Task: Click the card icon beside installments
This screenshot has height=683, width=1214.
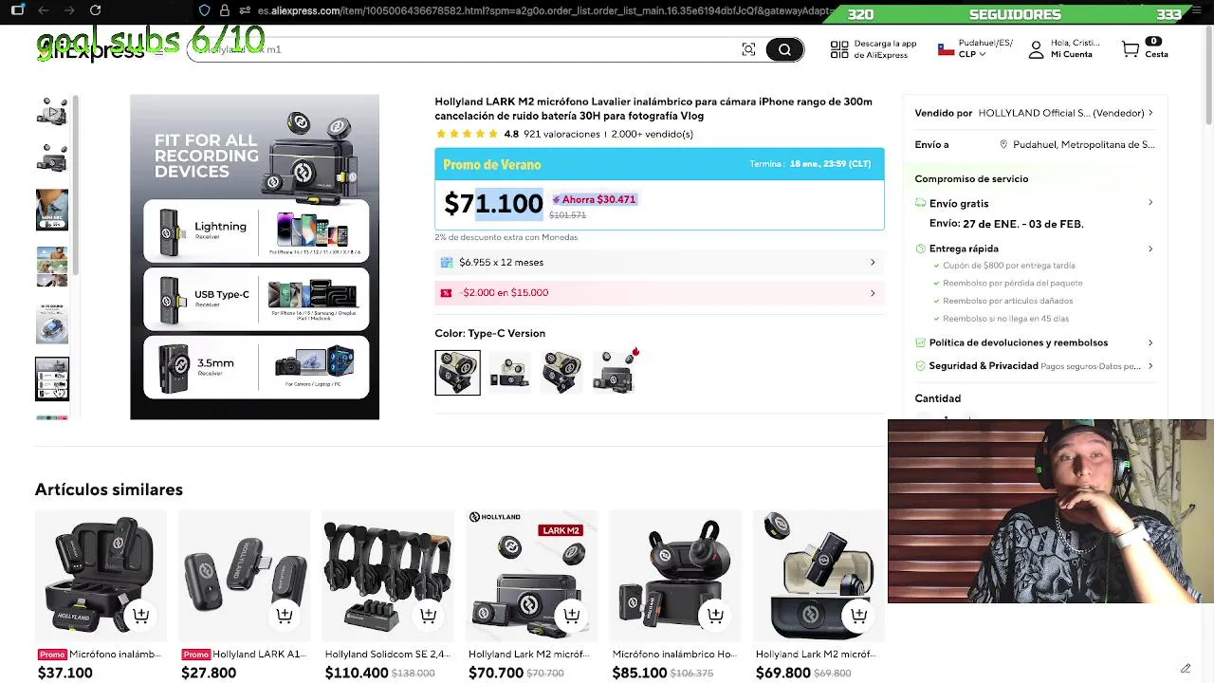Action: click(x=447, y=262)
